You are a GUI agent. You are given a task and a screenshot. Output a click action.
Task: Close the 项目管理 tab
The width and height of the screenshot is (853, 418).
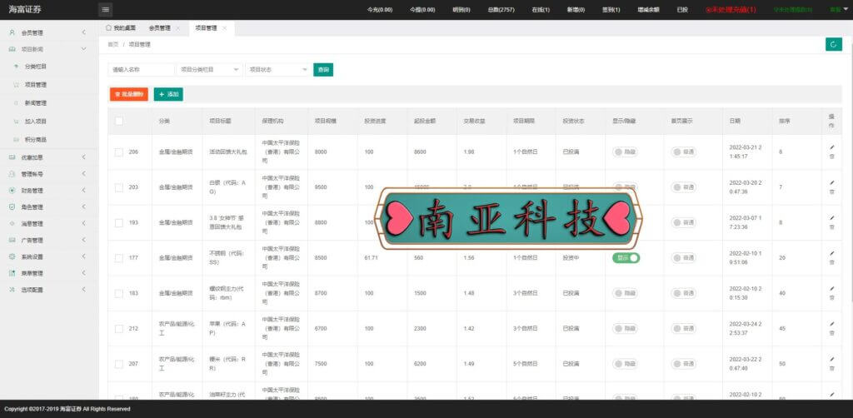pos(224,28)
